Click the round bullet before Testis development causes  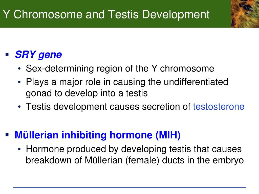[19, 107]
